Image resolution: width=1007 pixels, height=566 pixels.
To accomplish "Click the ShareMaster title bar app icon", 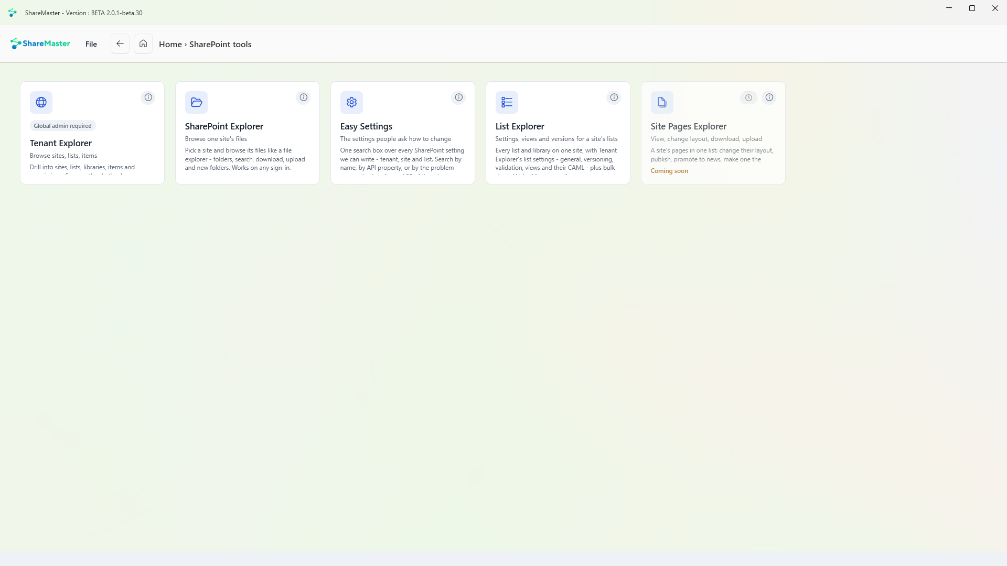I will pos(13,13).
